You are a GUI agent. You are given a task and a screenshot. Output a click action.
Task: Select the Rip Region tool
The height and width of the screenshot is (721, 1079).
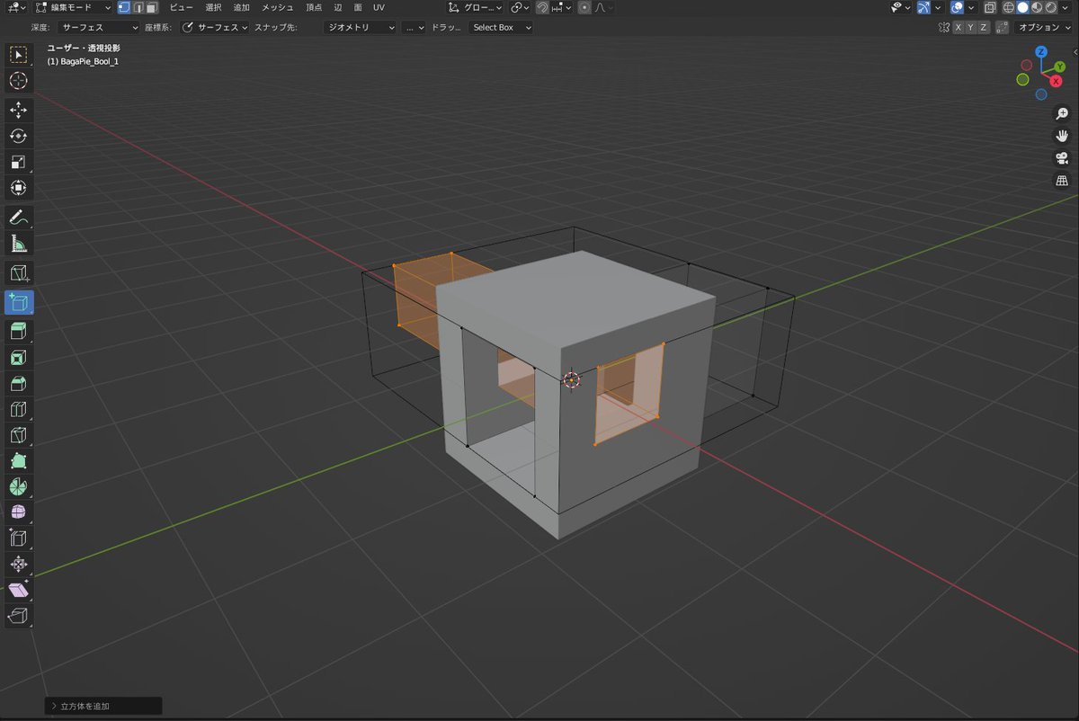(x=18, y=617)
